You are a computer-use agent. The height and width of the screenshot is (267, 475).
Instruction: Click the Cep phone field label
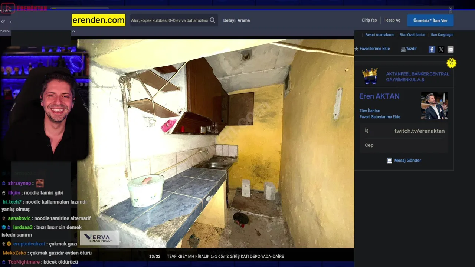pos(369,145)
